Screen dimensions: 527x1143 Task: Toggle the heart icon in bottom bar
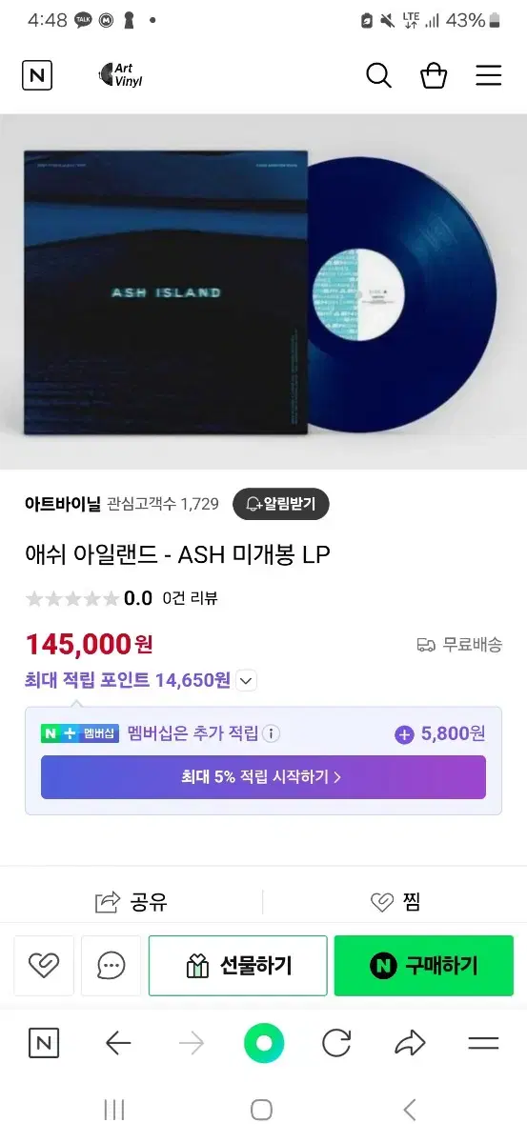click(x=43, y=966)
